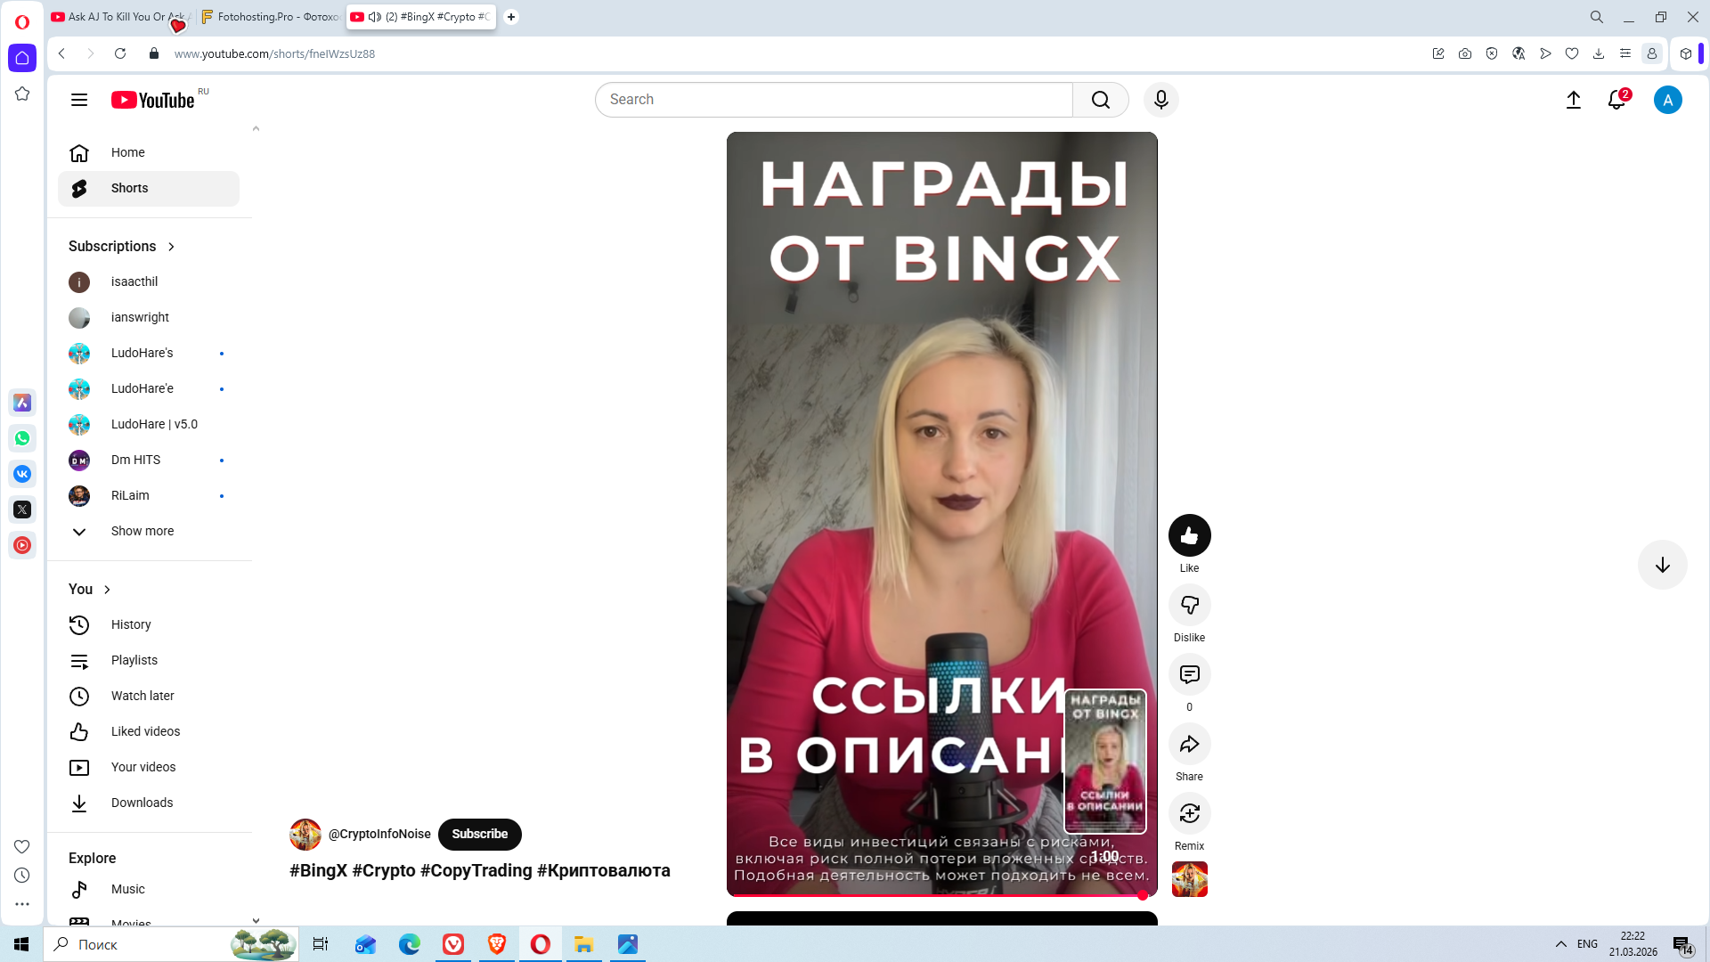Like the BingX short video
Image resolution: width=1710 pixels, height=962 pixels.
click(1189, 535)
